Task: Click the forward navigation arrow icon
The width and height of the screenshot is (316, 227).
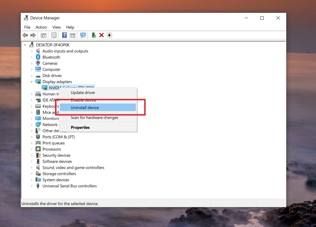Action: tap(33, 35)
